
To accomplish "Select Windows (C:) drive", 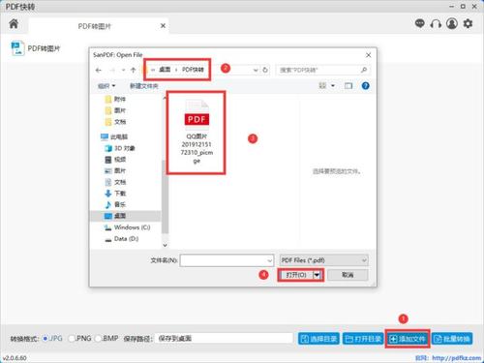I will coord(127,227).
